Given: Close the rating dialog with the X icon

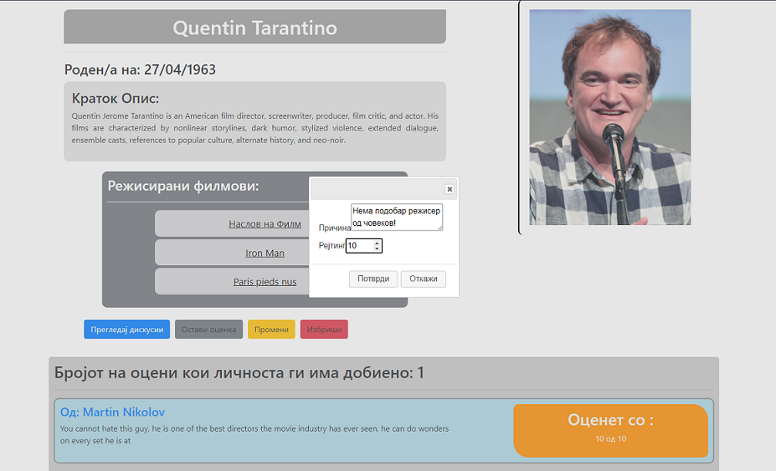Looking at the screenshot, I should point(450,189).
